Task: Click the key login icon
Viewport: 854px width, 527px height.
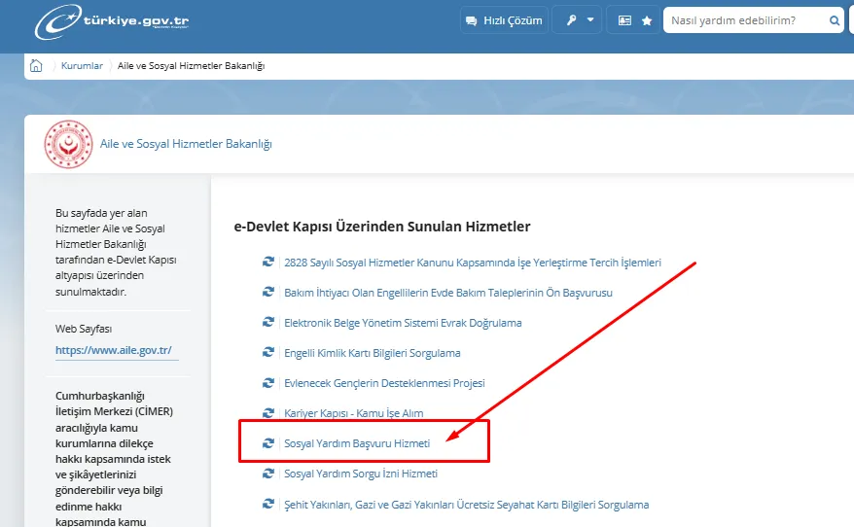Action: tap(570, 20)
